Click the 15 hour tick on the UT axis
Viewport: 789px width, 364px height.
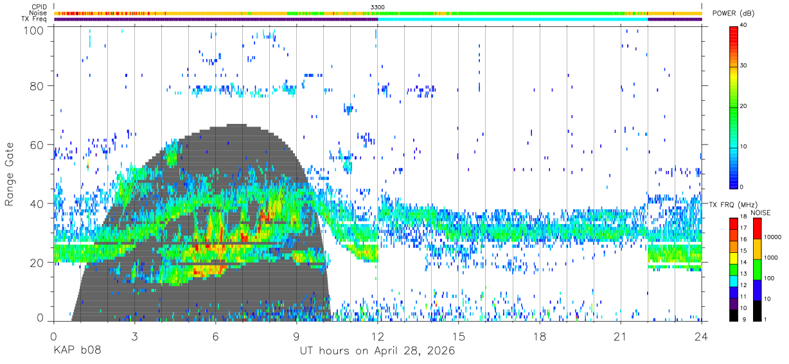tap(459, 336)
